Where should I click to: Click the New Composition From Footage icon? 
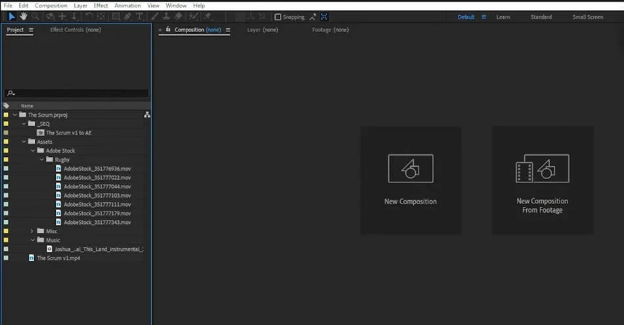tap(543, 169)
